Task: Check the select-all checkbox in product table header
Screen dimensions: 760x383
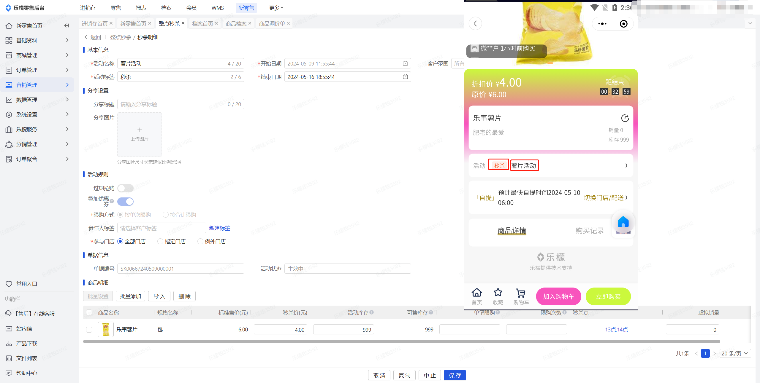Action: pyautogui.click(x=89, y=312)
